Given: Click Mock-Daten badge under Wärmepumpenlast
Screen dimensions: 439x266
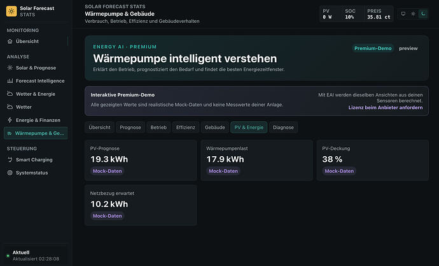Looking at the screenshot, I should click(x=223, y=171).
